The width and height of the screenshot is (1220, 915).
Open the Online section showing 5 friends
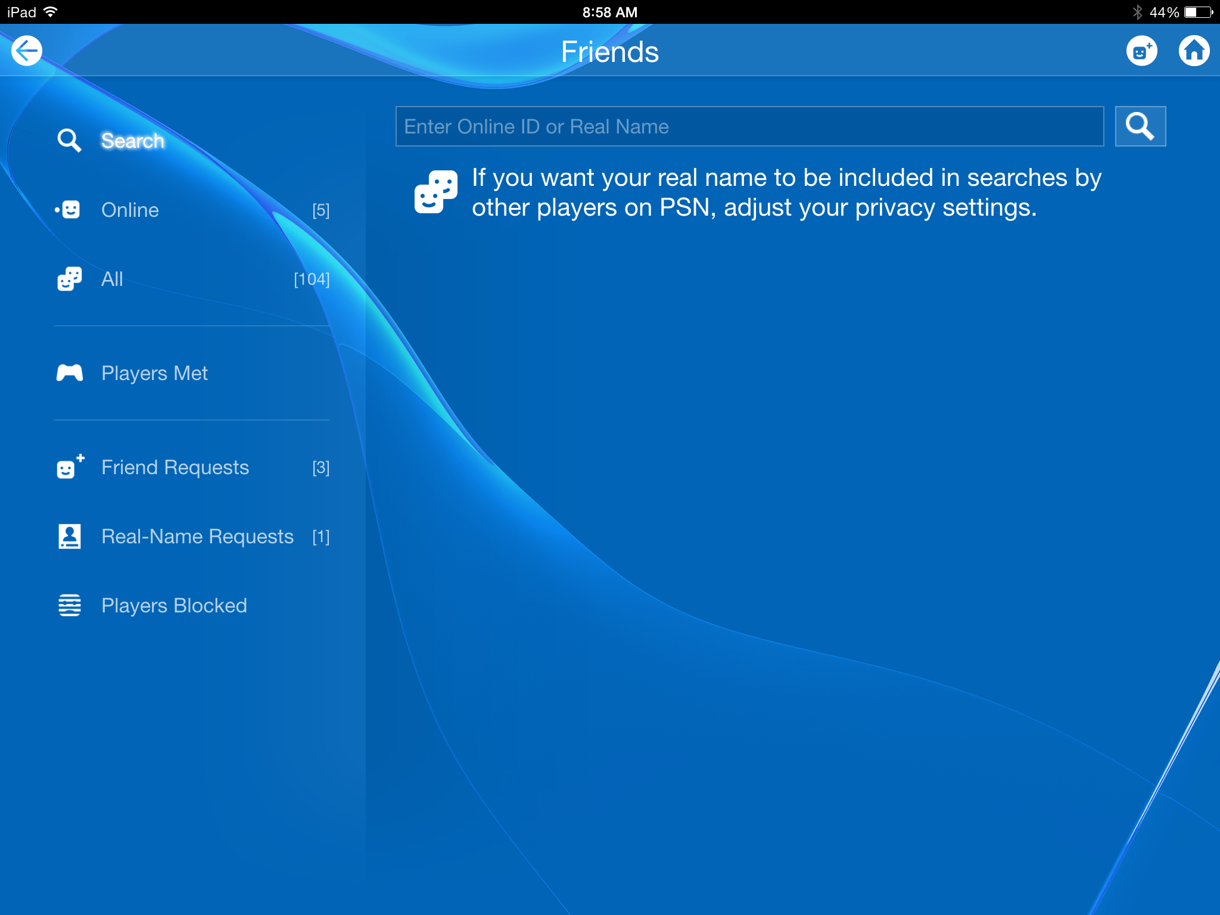point(130,210)
